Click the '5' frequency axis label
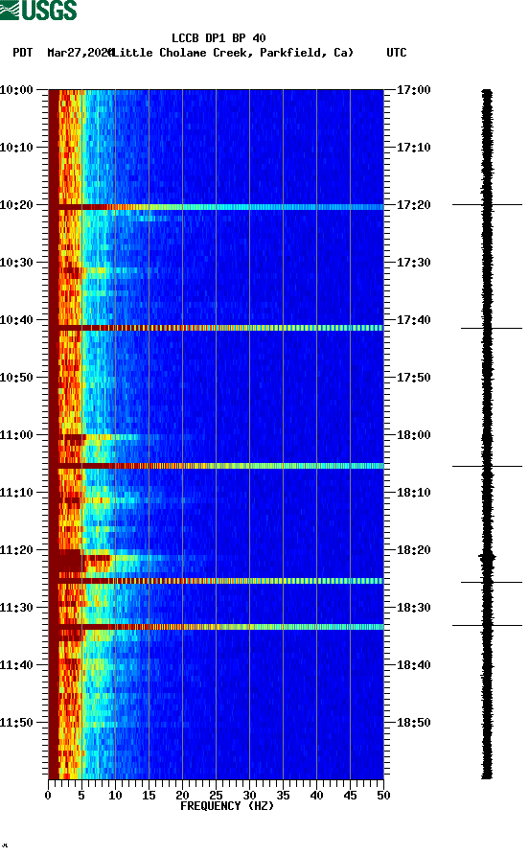 point(81,796)
